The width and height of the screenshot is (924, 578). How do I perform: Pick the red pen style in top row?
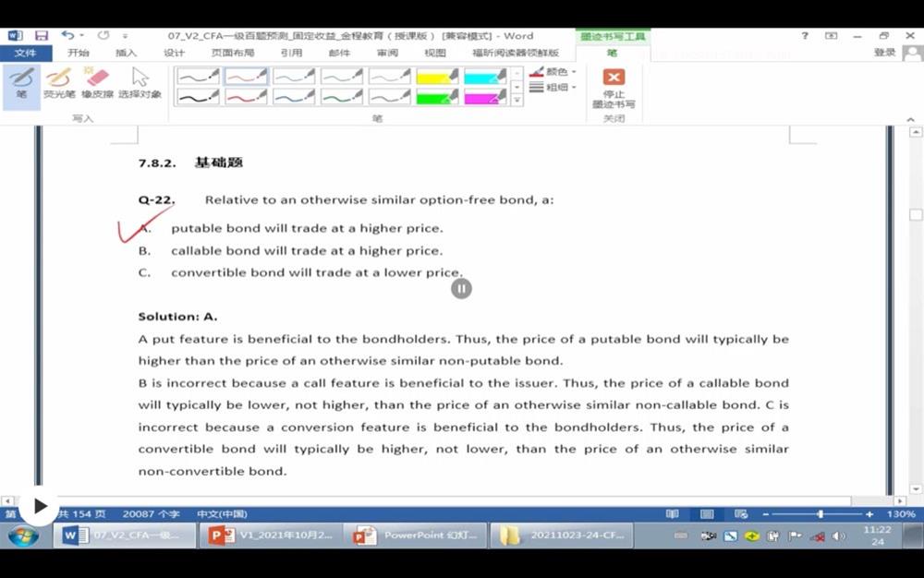coord(246,76)
